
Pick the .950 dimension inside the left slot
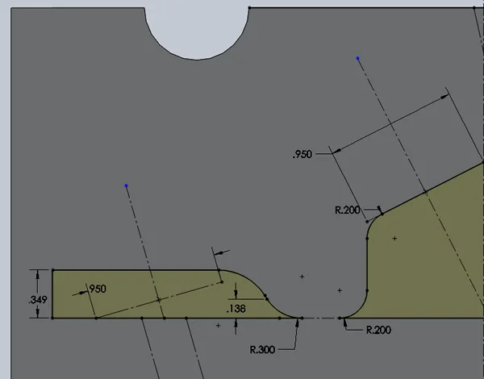tap(96, 289)
